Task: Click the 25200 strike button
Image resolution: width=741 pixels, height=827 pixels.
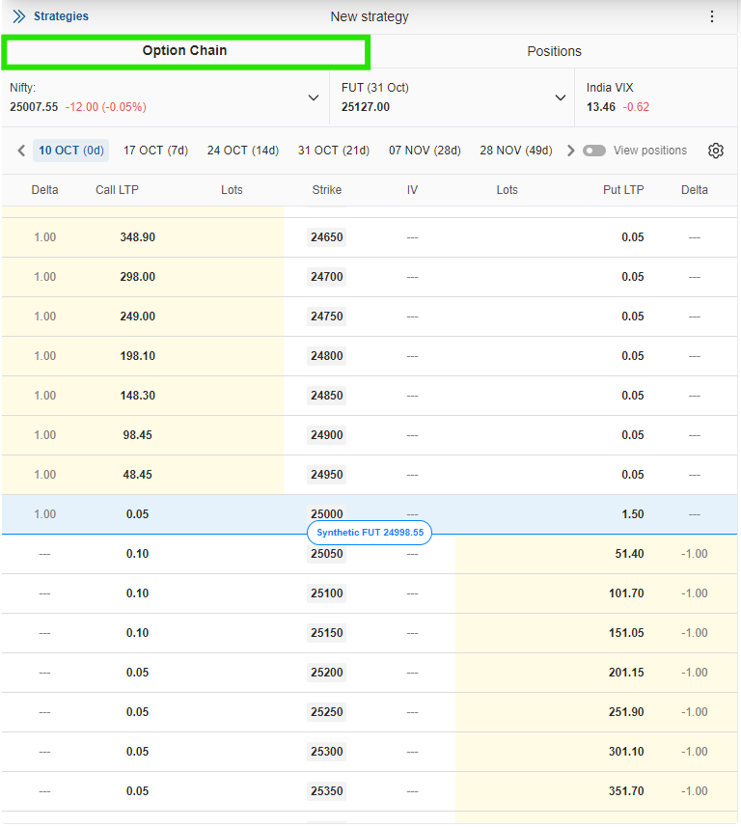Action: (326, 673)
